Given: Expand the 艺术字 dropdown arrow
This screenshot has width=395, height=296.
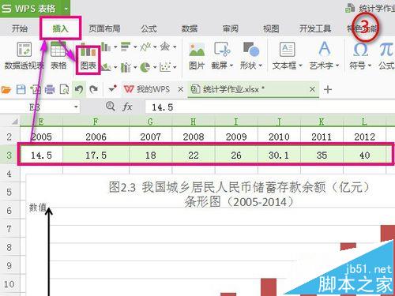Looking at the screenshot, I should (x=337, y=66).
